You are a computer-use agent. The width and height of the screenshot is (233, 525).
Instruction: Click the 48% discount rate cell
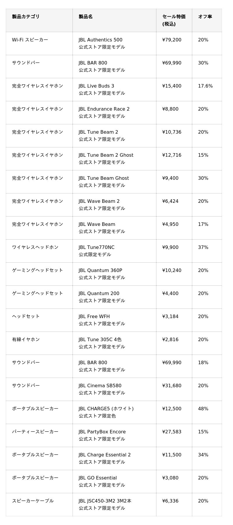click(x=203, y=409)
